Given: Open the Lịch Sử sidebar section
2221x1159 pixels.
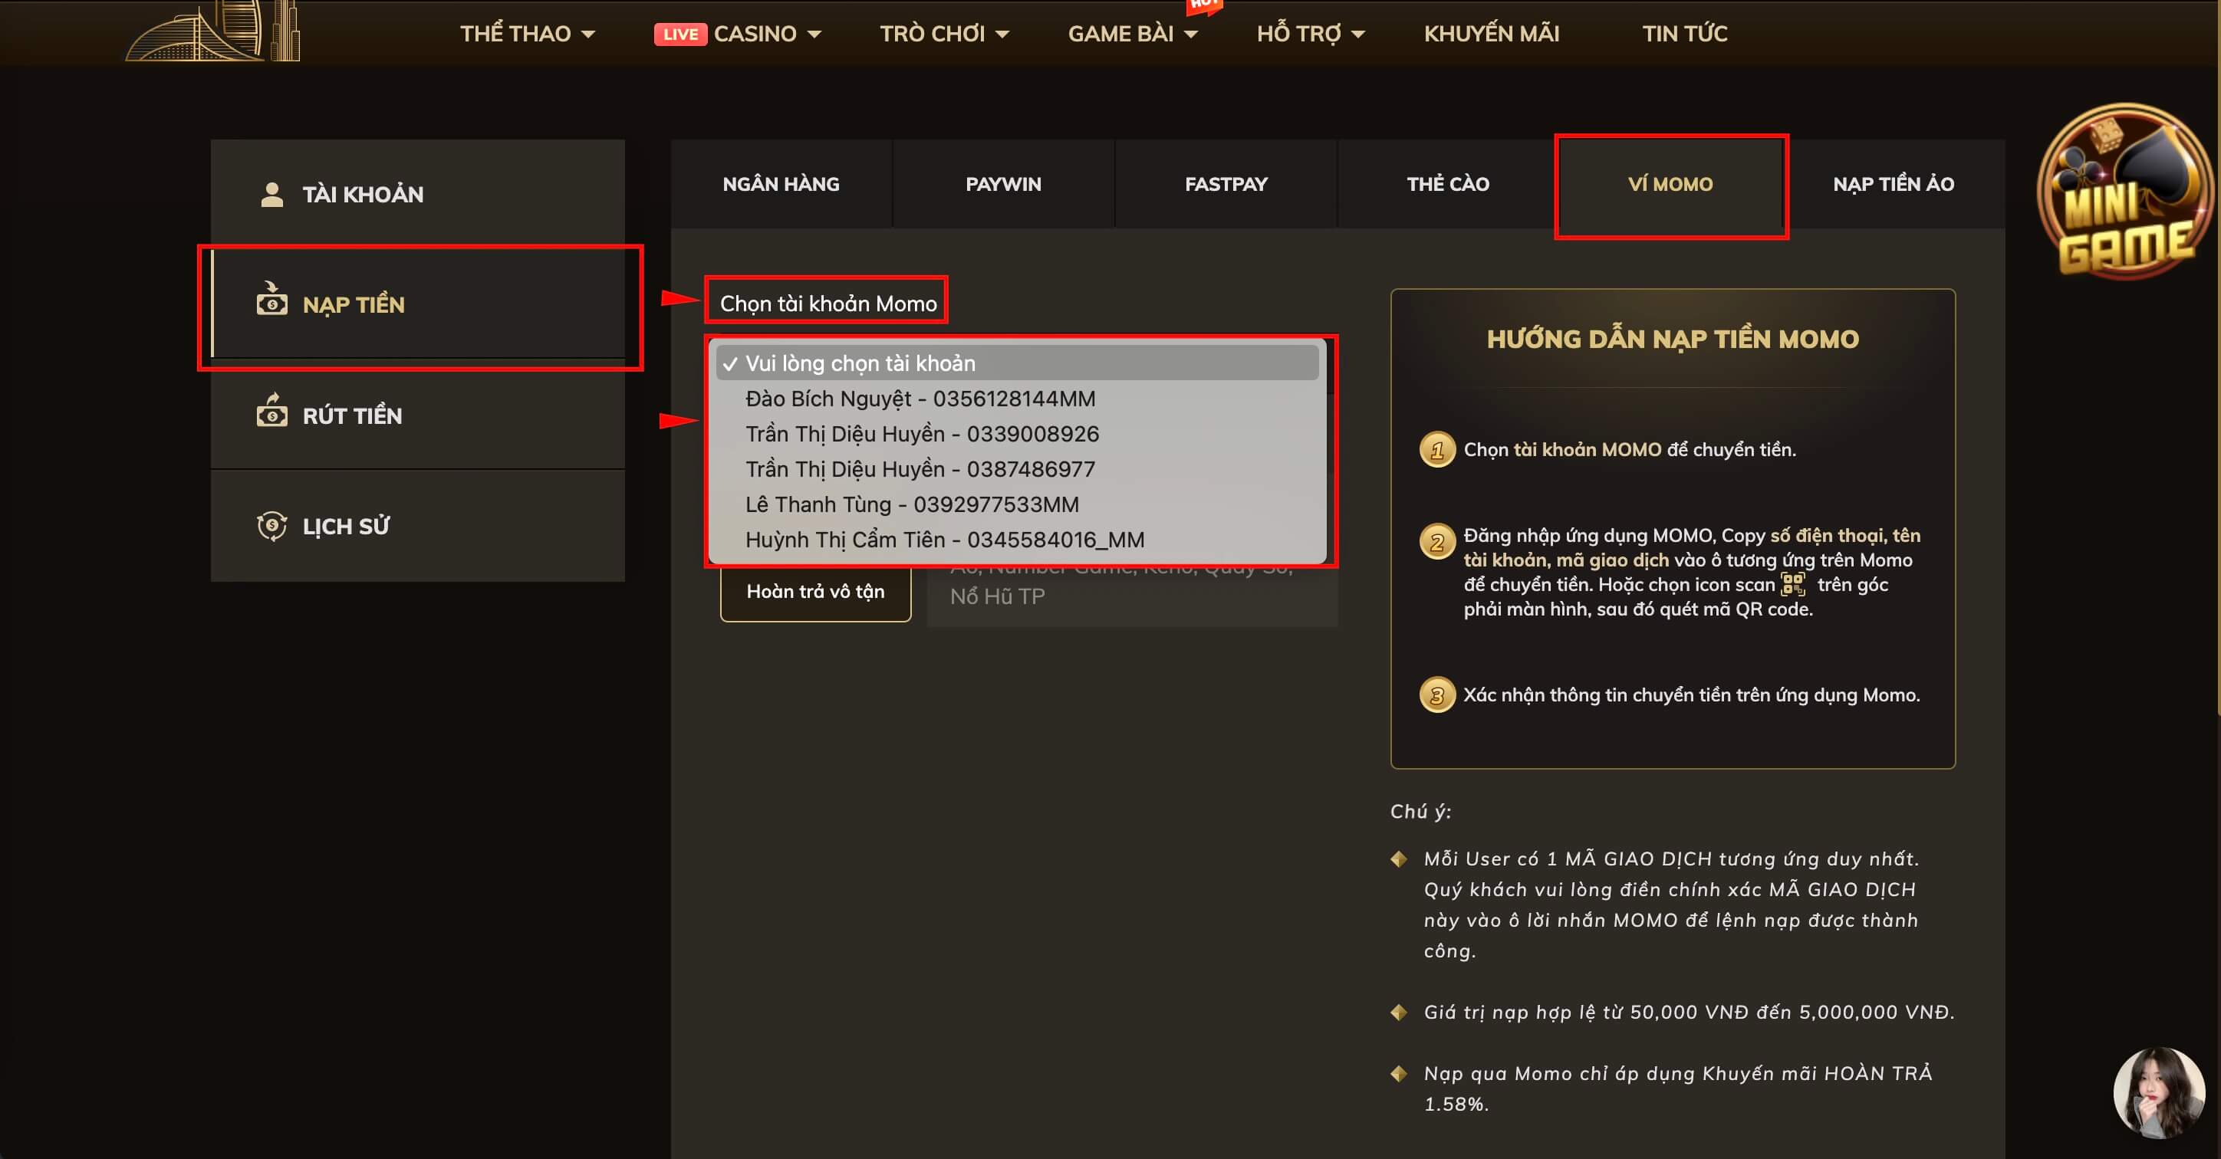Looking at the screenshot, I should pos(417,526).
